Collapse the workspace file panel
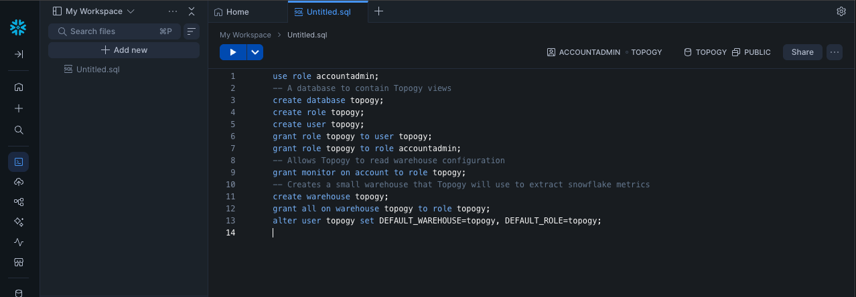856x297 pixels. click(192, 11)
